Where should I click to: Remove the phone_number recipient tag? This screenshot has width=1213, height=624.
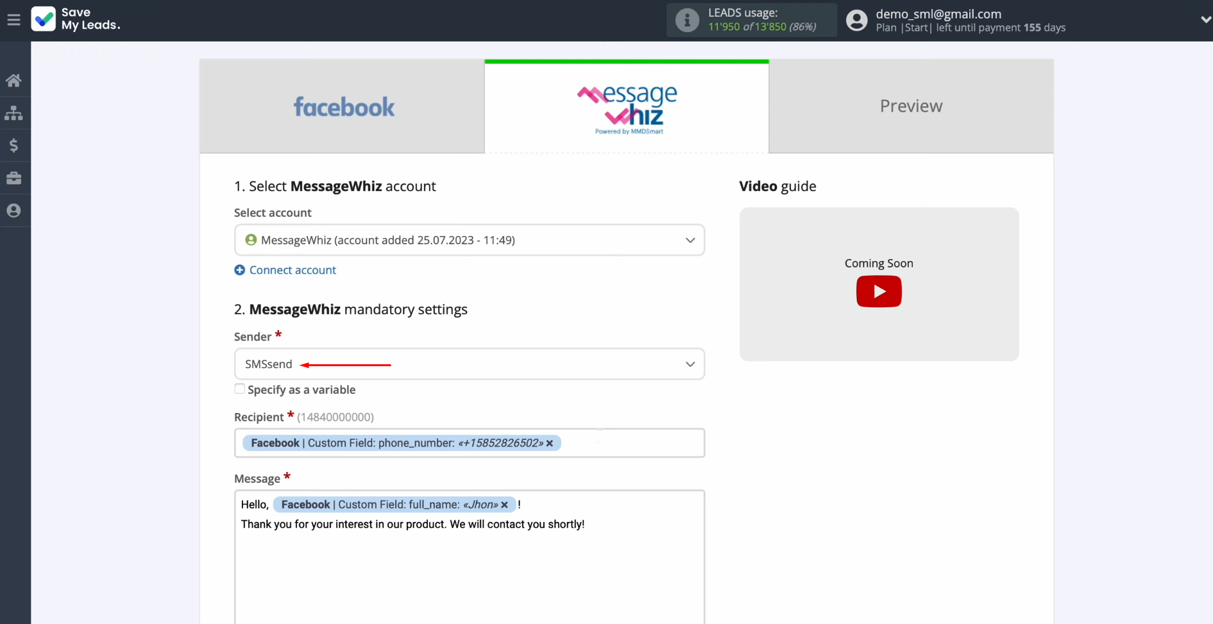pos(550,443)
